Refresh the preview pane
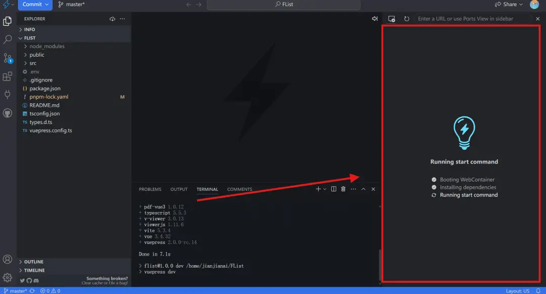546x294 pixels. click(406, 19)
